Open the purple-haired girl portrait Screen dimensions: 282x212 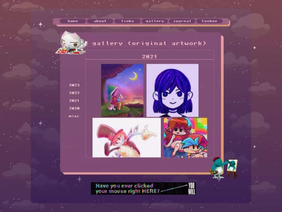click(x=172, y=91)
